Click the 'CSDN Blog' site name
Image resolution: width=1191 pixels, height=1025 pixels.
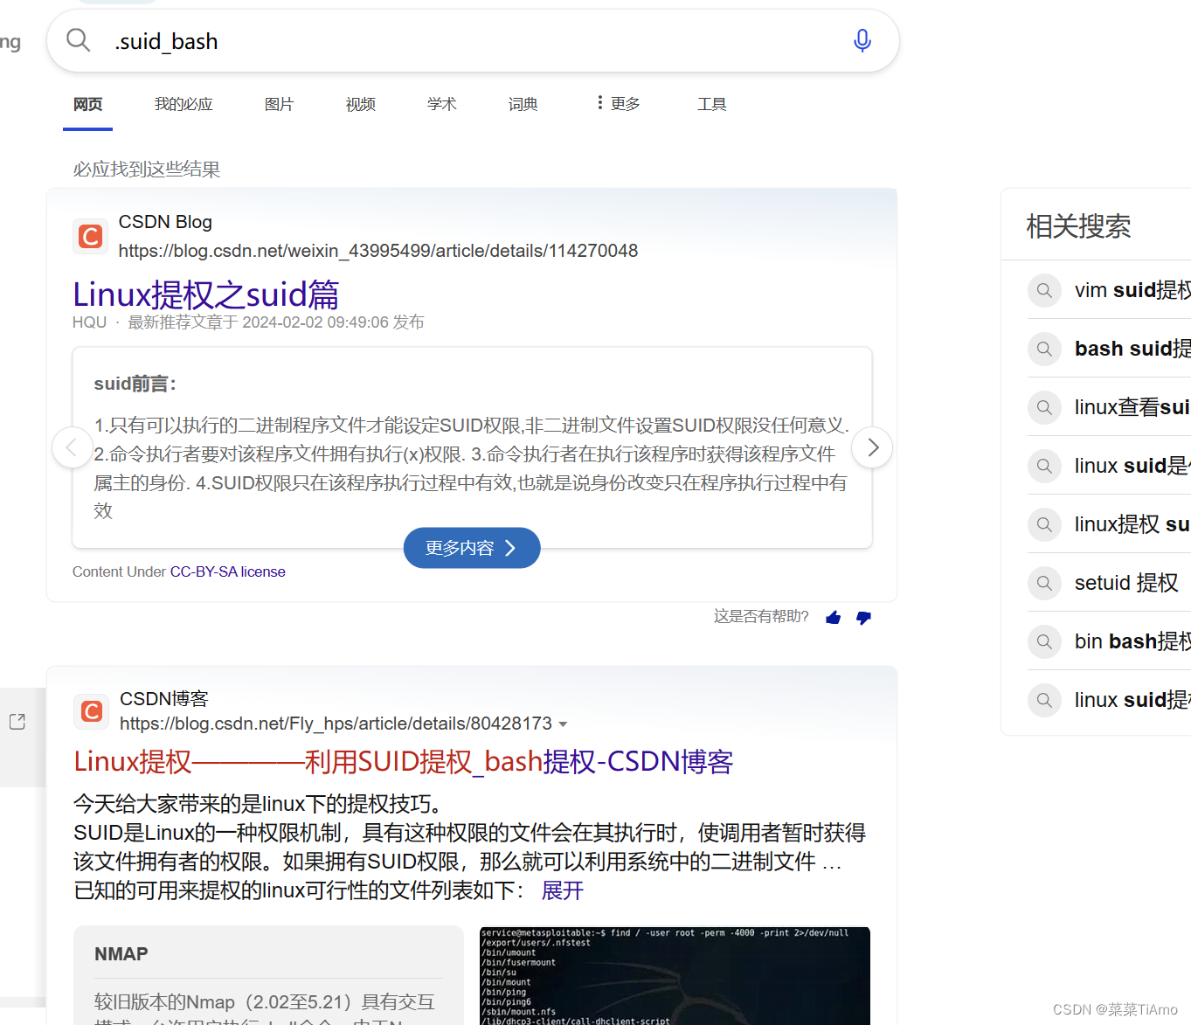(165, 222)
